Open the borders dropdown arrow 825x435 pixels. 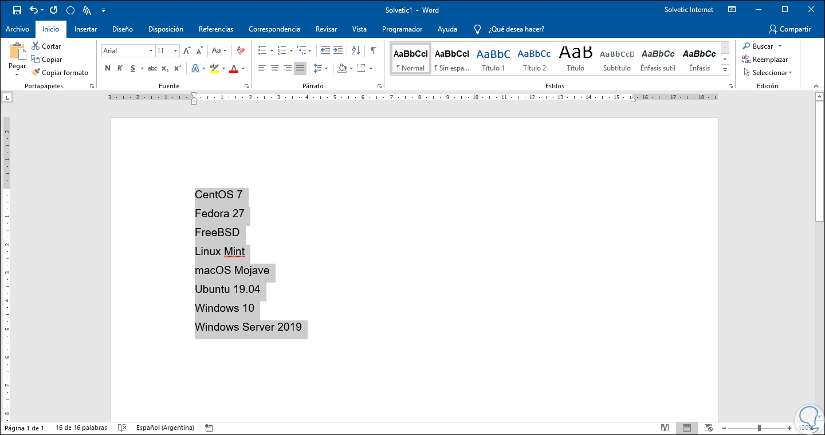[371, 69]
